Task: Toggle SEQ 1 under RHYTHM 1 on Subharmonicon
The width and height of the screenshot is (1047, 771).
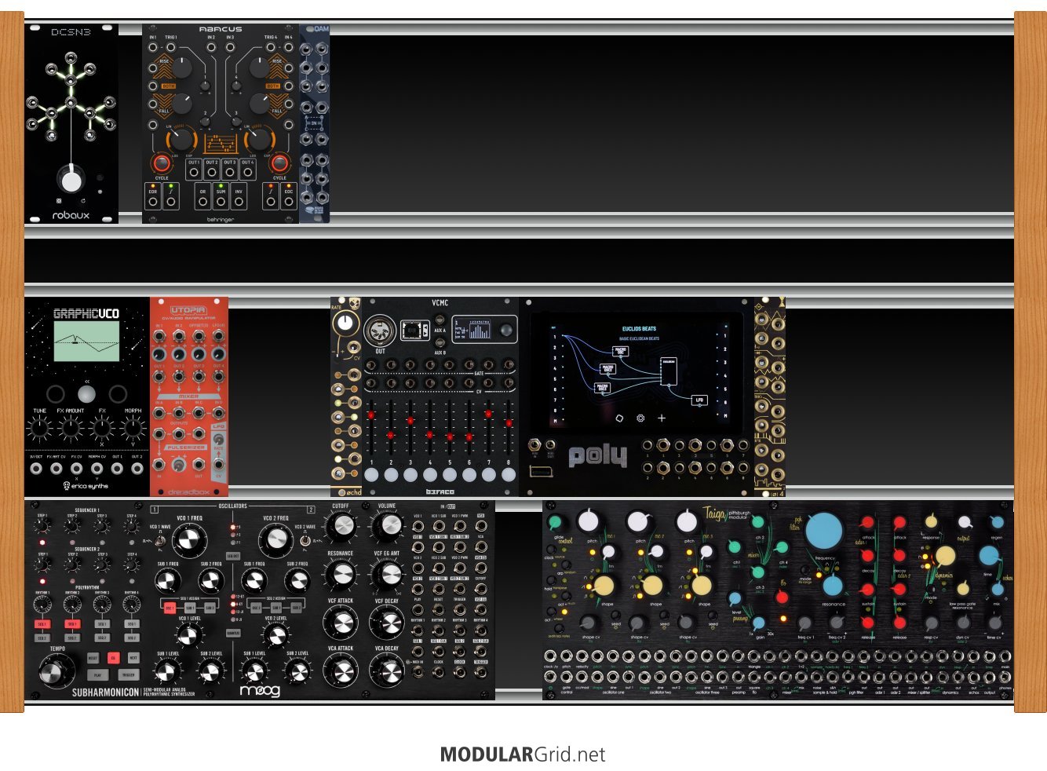Action: (42, 625)
